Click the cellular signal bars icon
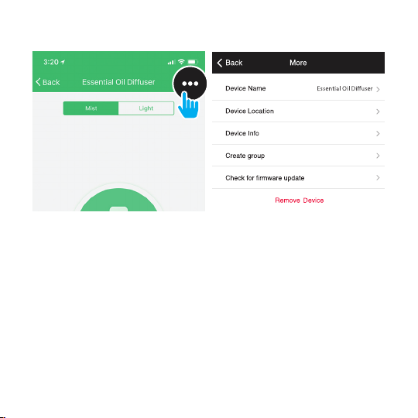This screenshot has width=418, height=418. [x=171, y=63]
